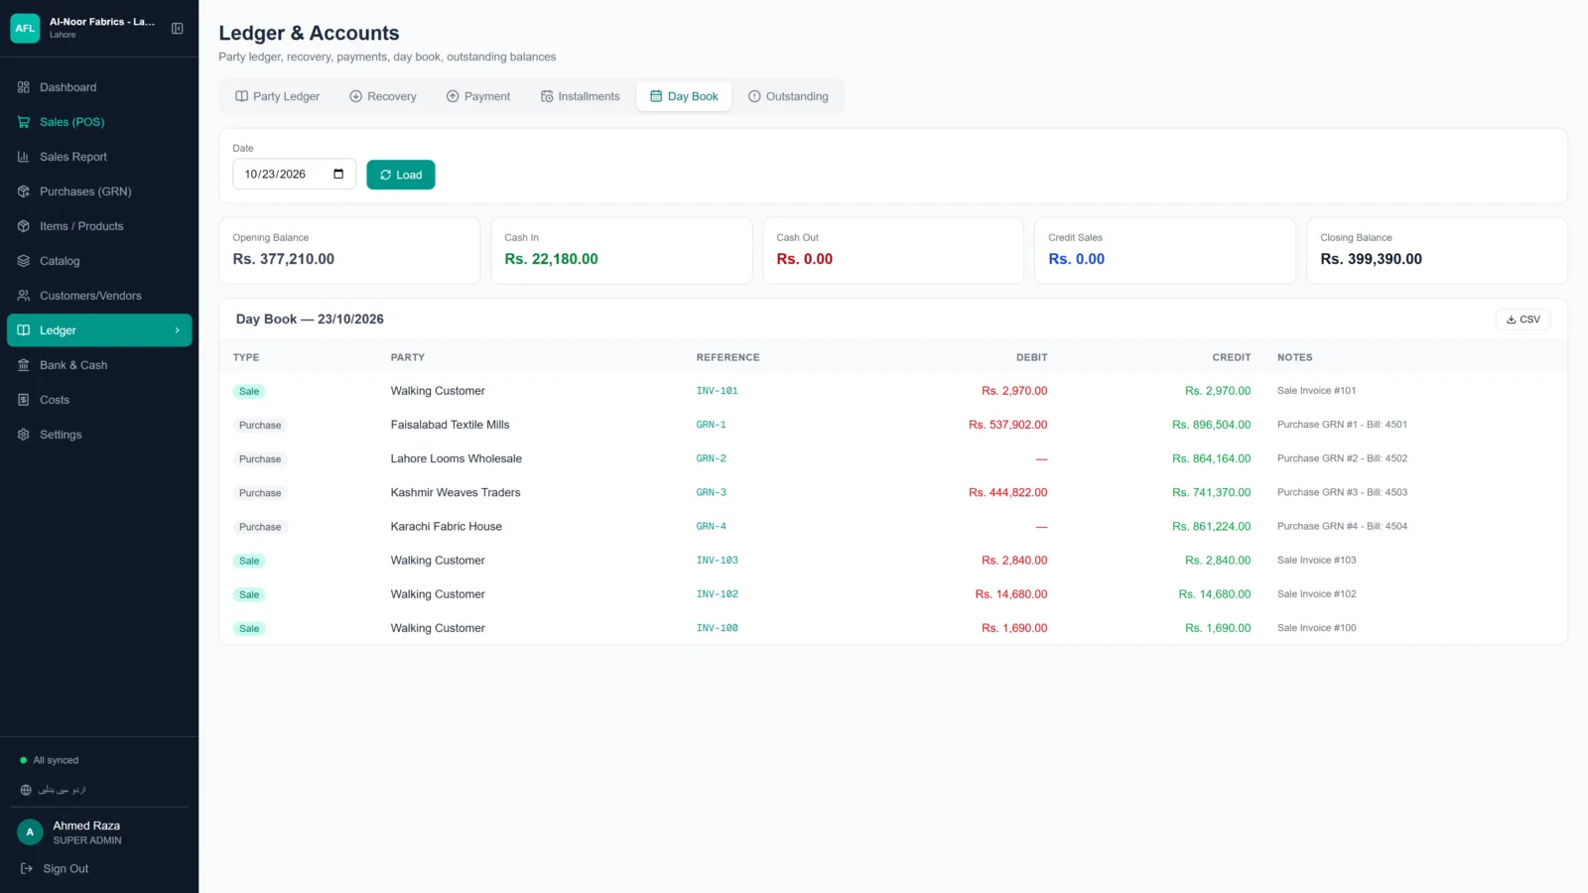This screenshot has width=1588, height=893.
Task: Click the AFL logo badge
Action: click(25, 28)
